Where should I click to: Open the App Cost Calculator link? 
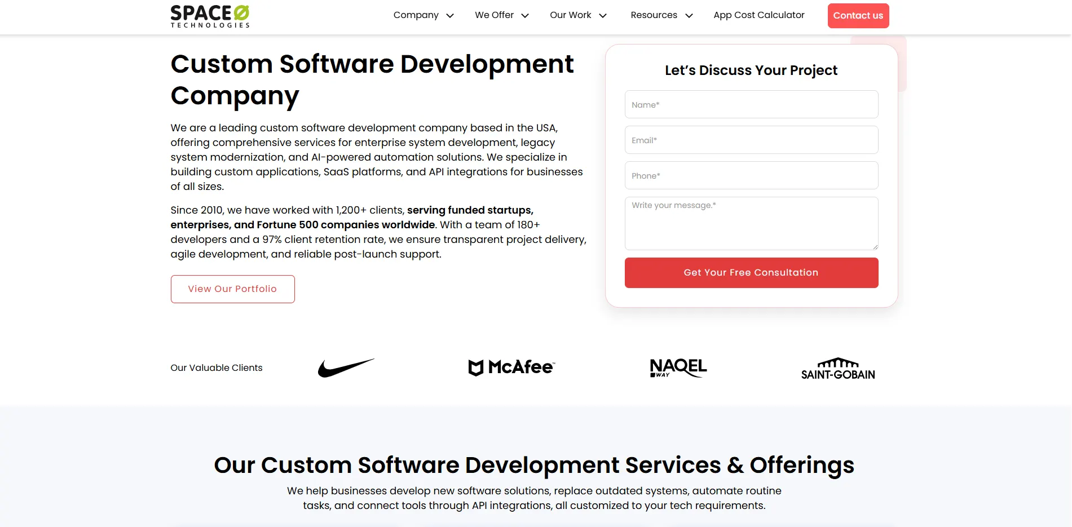pos(759,15)
